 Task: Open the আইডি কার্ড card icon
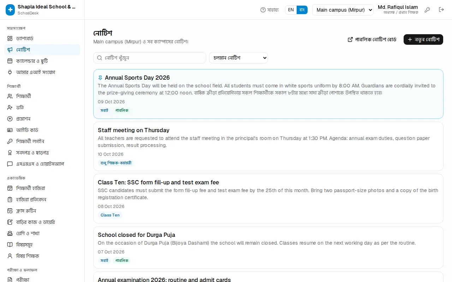coord(10,130)
